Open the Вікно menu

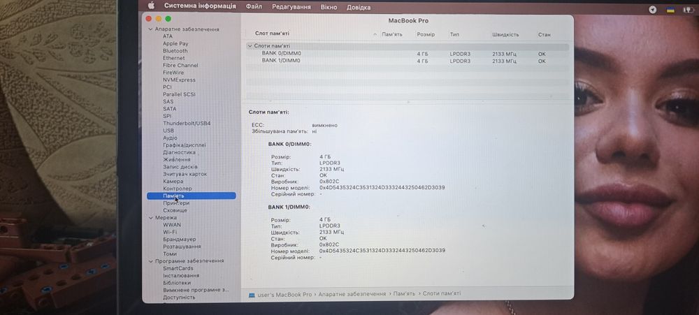[x=329, y=7]
